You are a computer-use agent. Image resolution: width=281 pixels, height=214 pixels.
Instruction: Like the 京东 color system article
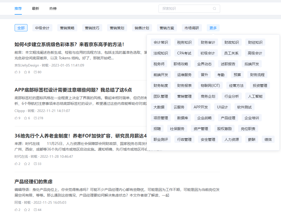16,72
